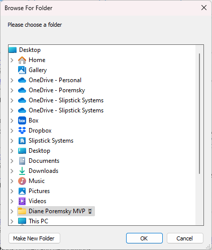212x250 pixels.
Task: Click the Downloads green arrow icon
Action: click(x=22, y=171)
